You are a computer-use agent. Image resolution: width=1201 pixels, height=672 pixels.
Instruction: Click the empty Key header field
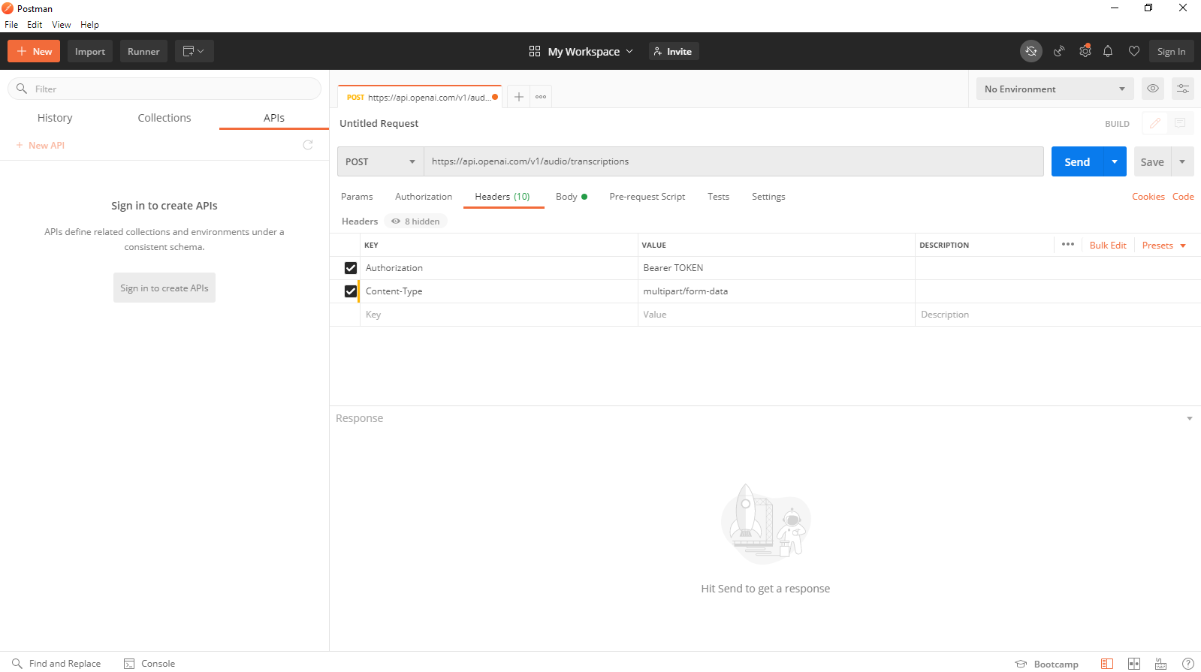[x=499, y=315]
